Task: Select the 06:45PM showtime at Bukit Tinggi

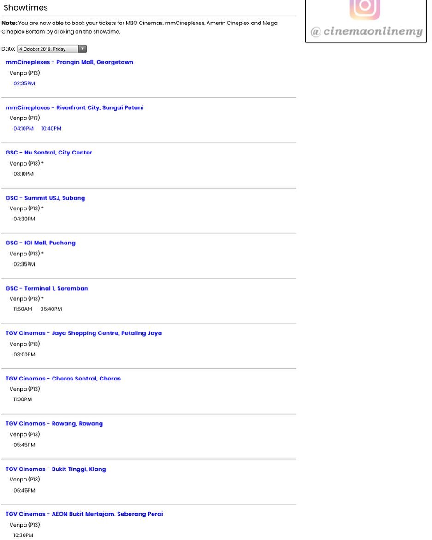Action: (x=24, y=490)
